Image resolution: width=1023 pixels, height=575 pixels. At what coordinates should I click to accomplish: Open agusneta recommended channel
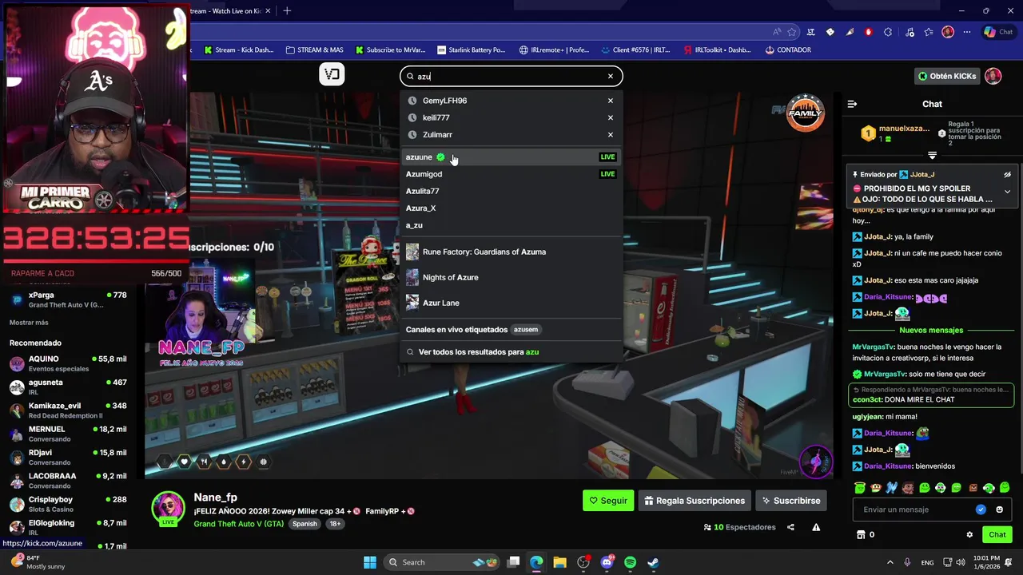pos(68,387)
